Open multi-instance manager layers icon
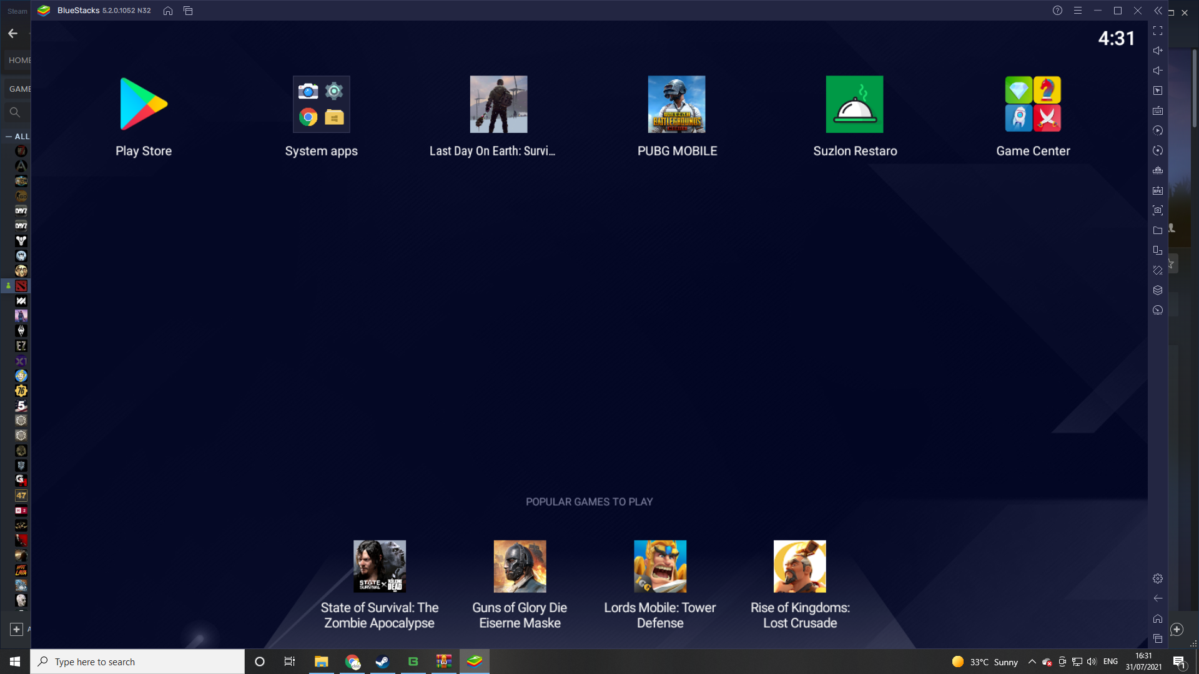 [x=1158, y=290]
